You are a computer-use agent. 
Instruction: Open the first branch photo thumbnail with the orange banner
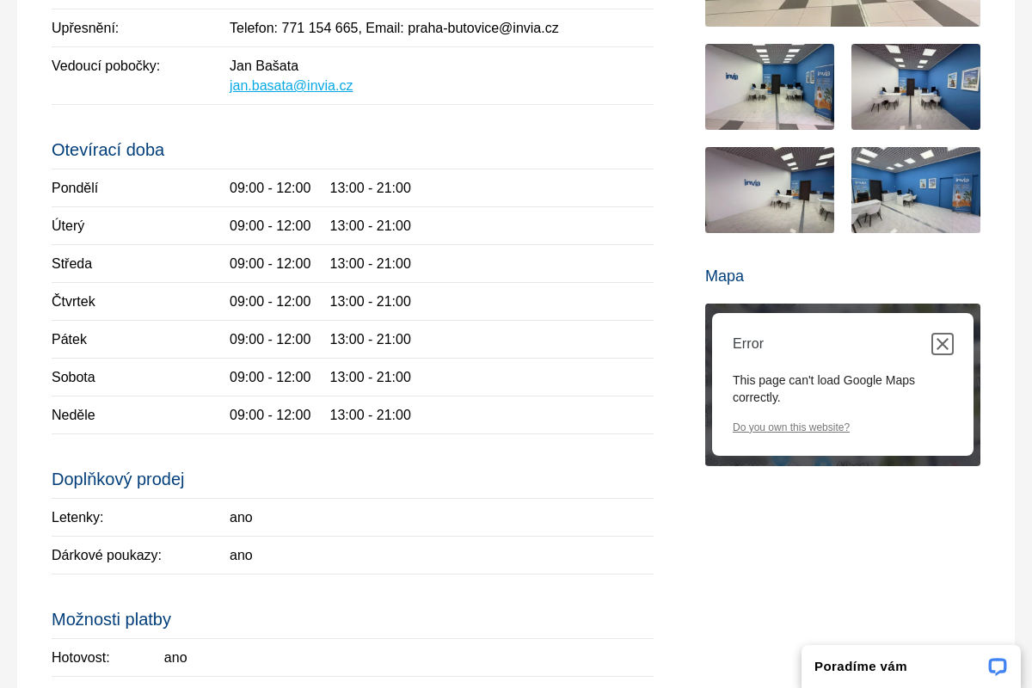click(770, 87)
